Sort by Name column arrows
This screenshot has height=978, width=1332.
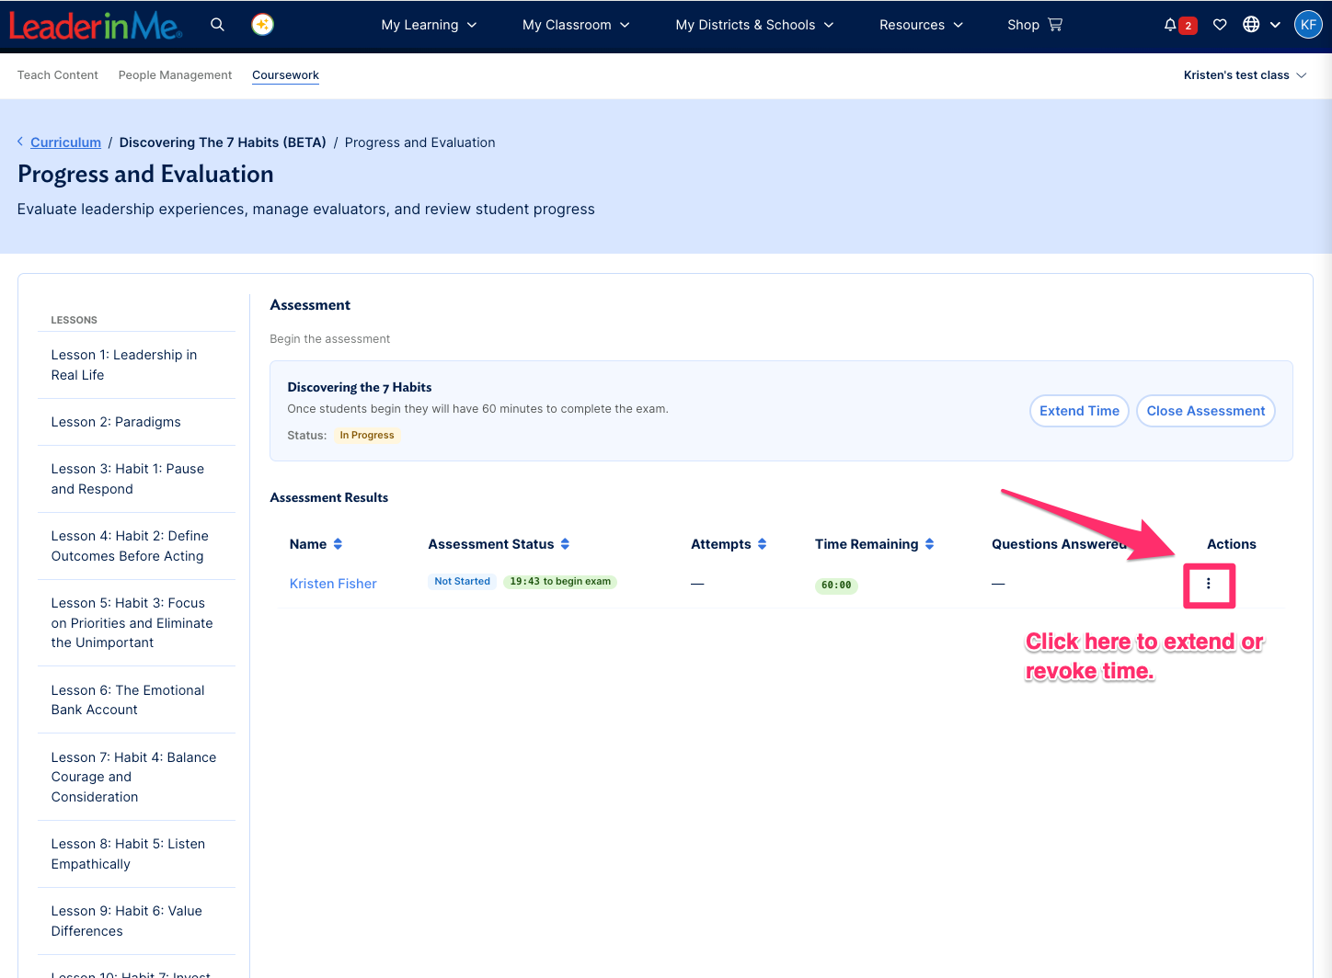[x=338, y=544]
